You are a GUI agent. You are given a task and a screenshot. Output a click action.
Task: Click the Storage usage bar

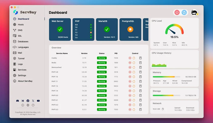tap(166, 96)
